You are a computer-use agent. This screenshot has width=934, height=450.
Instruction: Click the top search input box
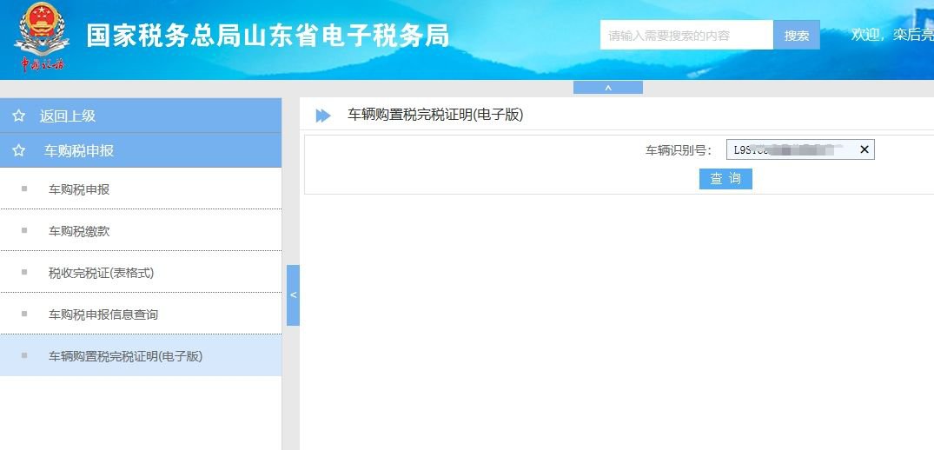686,36
